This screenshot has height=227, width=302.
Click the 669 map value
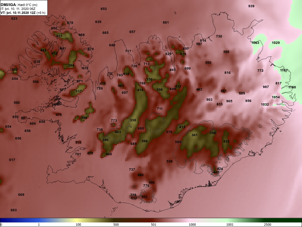pos(21,195)
